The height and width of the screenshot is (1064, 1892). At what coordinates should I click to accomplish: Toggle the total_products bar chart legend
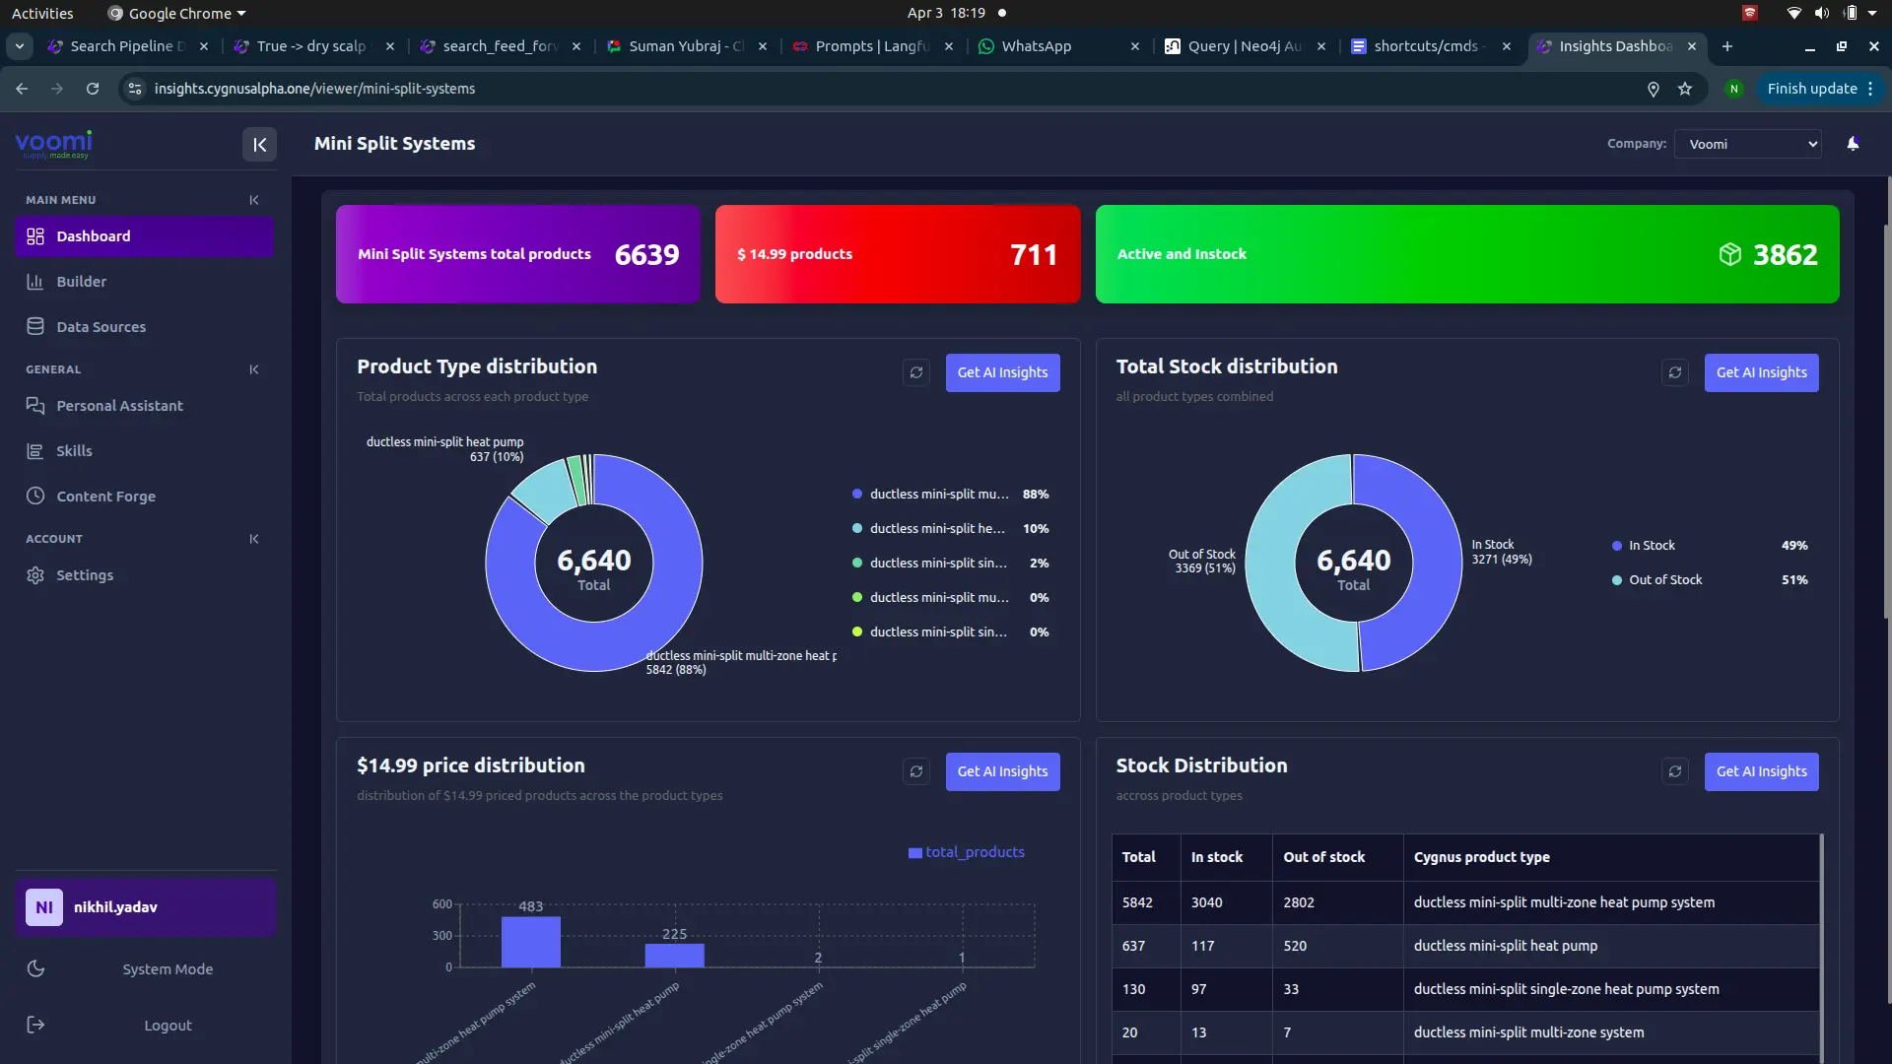click(966, 852)
